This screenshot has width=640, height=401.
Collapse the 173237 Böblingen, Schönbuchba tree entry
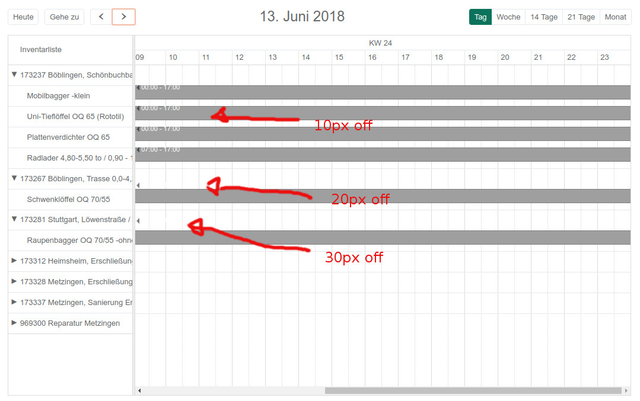[x=14, y=75]
